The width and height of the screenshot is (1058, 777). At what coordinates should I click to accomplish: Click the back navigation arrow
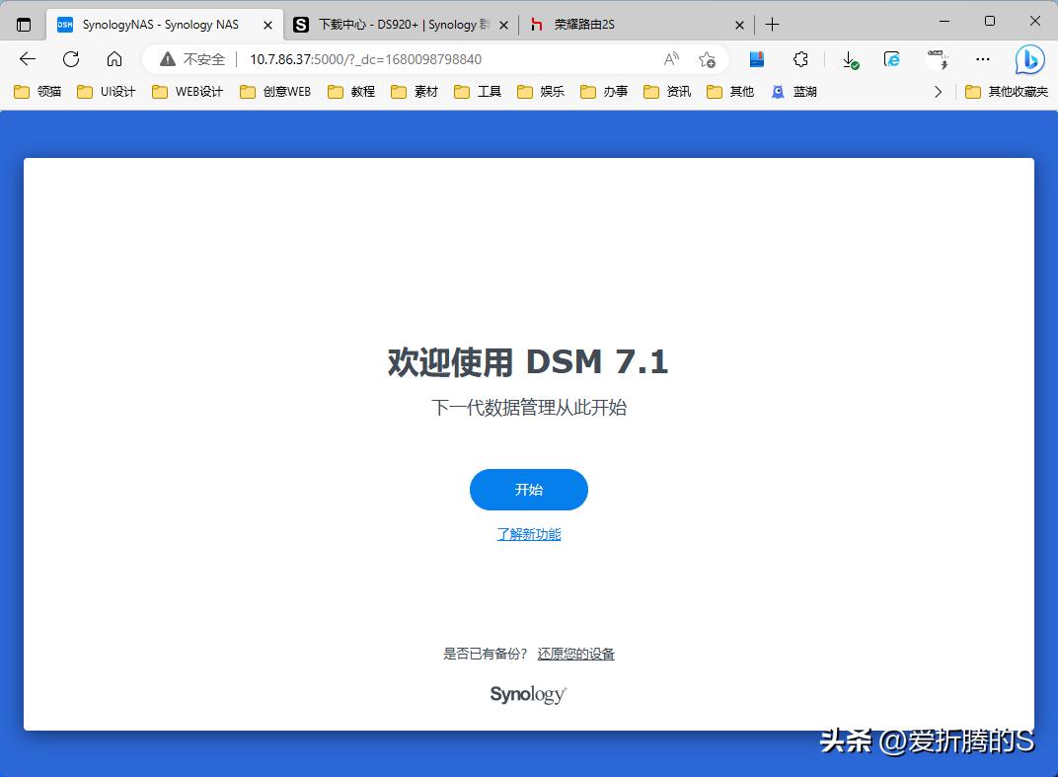tap(26, 59)
